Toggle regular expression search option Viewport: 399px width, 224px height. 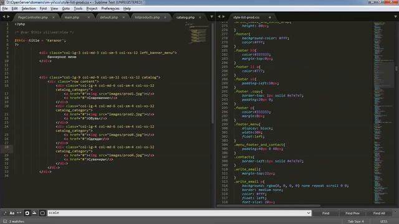[x=5, y=213]
